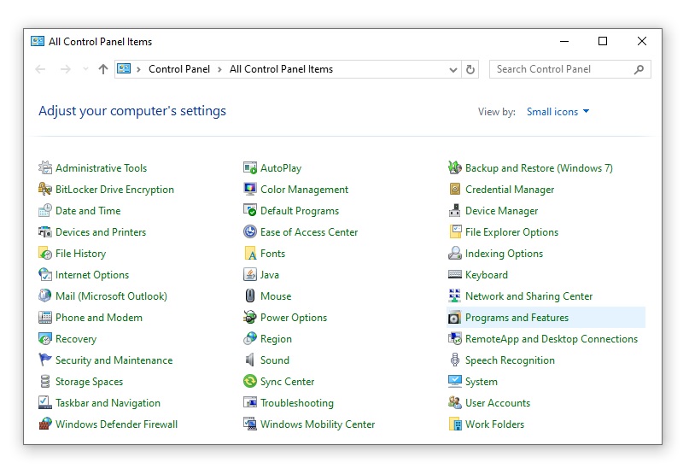Open Default Programs
The height and width of the screenshot is (474, 689).
300,211
